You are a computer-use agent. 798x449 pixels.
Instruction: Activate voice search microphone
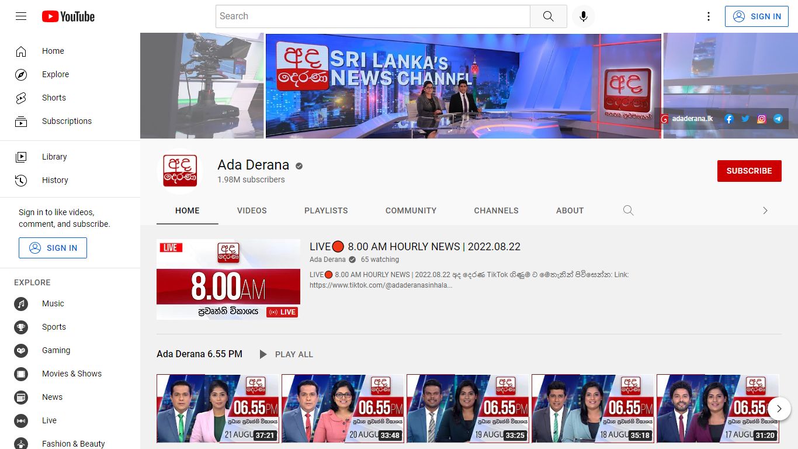click(583, 16)
